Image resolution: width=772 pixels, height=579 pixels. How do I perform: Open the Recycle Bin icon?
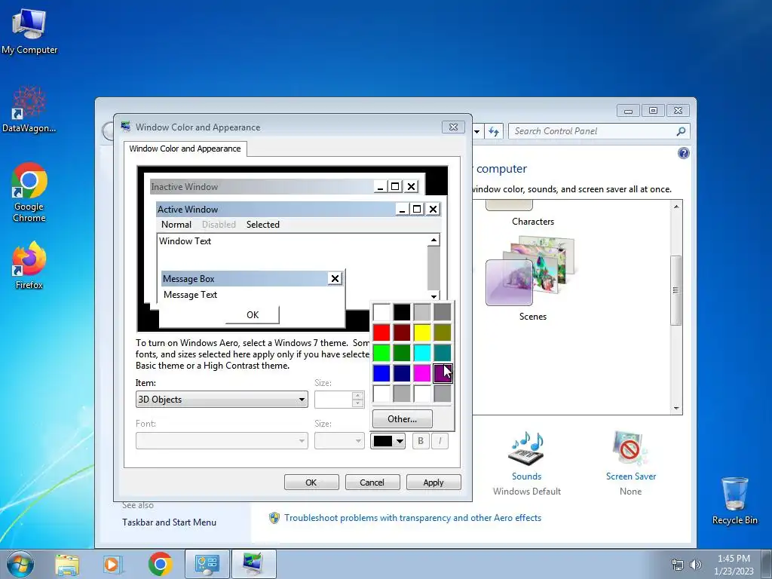[734, 501]
